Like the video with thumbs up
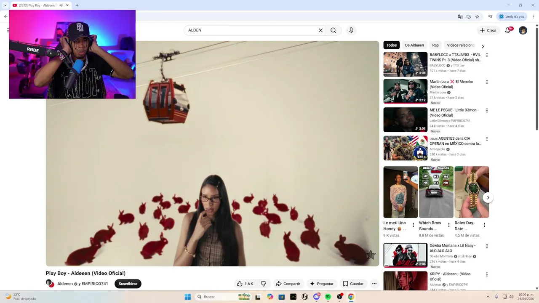Viewport: 539px width, 303px height. pos(245,284)
